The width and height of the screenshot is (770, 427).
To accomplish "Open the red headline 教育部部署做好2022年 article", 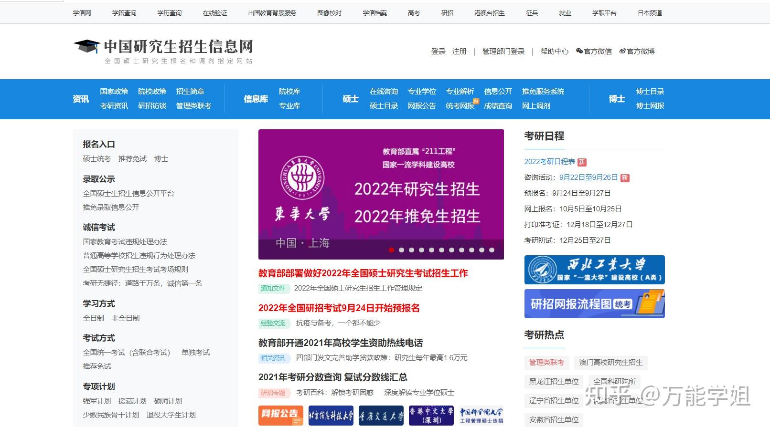I will coord(363,273).
